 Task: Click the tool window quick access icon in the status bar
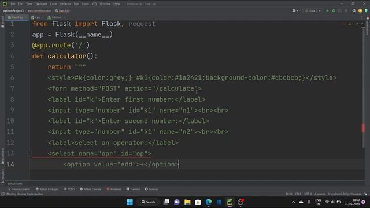[3, 194]
